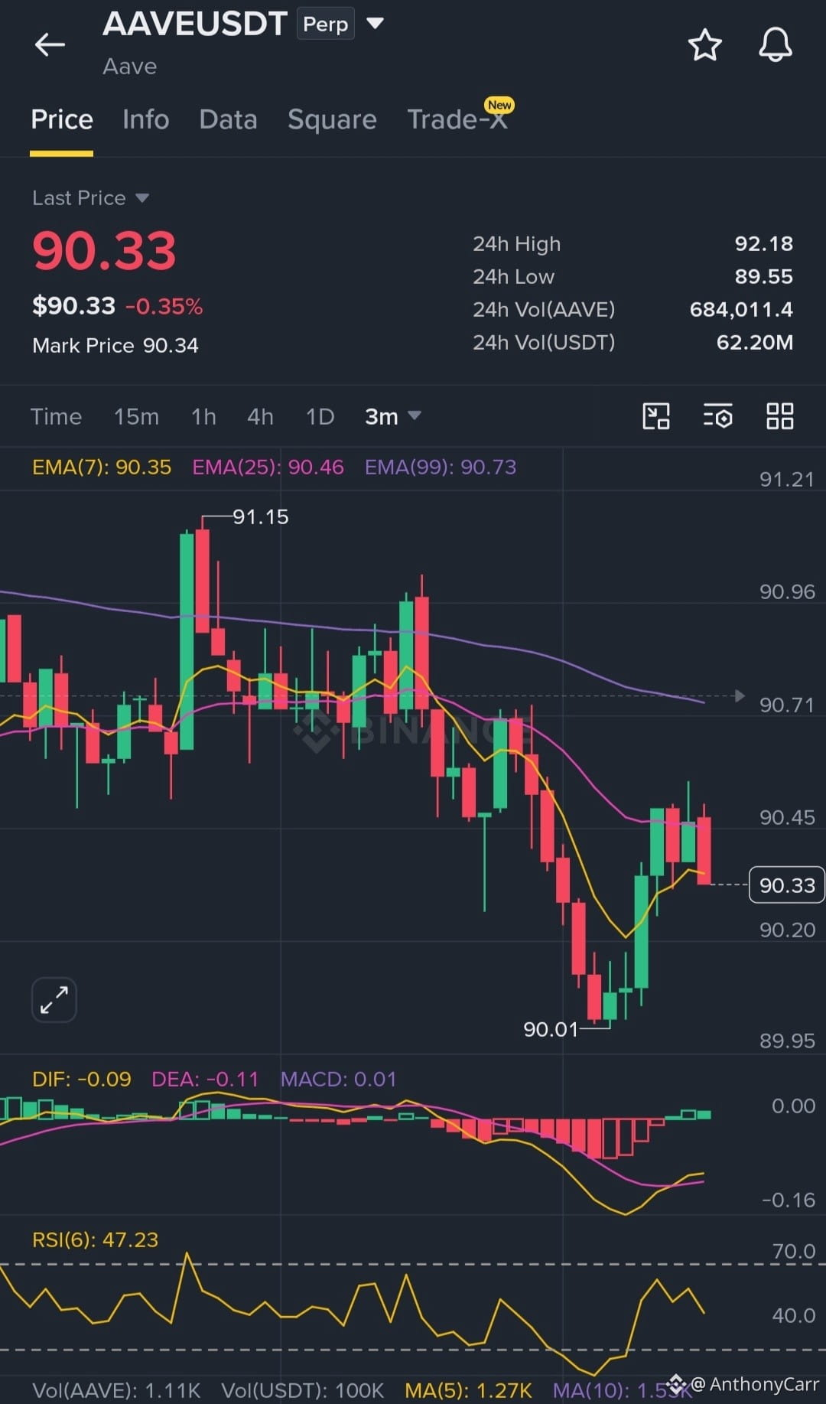826x1404 pixels.
Task: Tap the back arrow icon
Action: pyautogui.click(x=50, y=44)
